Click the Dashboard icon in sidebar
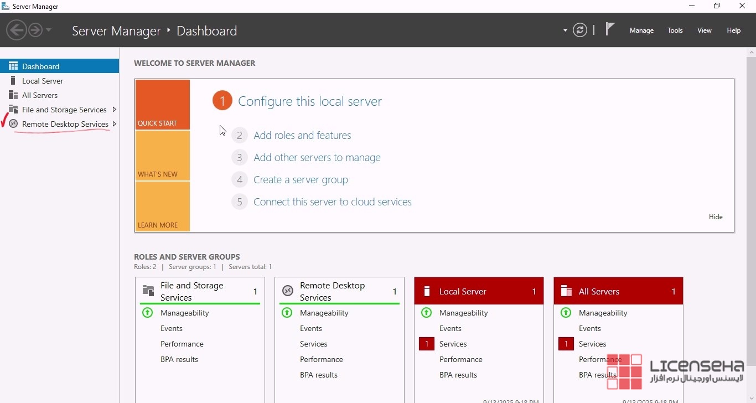This screenshot has width=756, height=403. (13, 66)
